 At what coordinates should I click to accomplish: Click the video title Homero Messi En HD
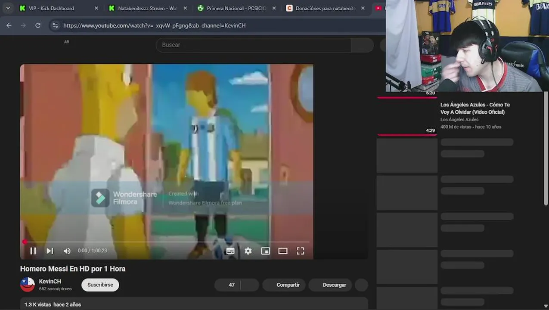73,269
